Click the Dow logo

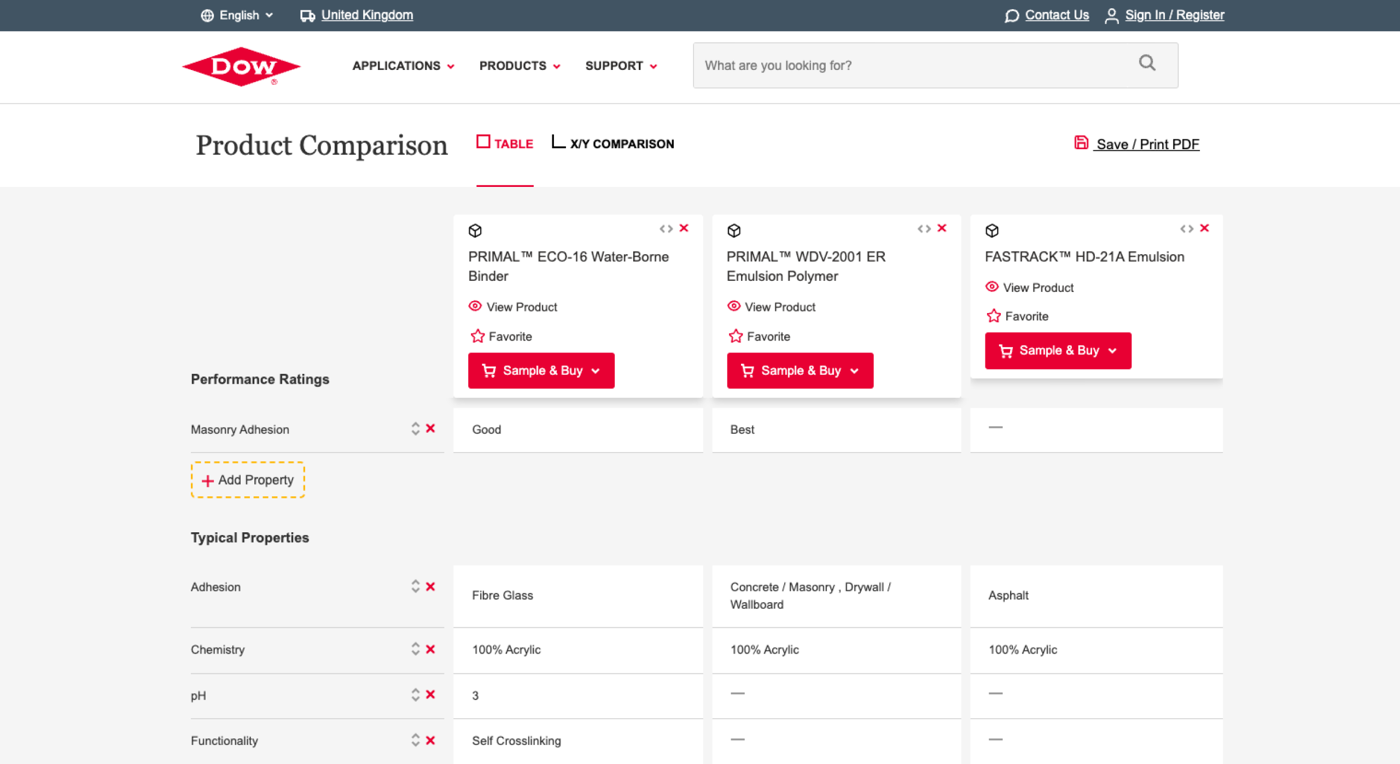tap(241, 66)
